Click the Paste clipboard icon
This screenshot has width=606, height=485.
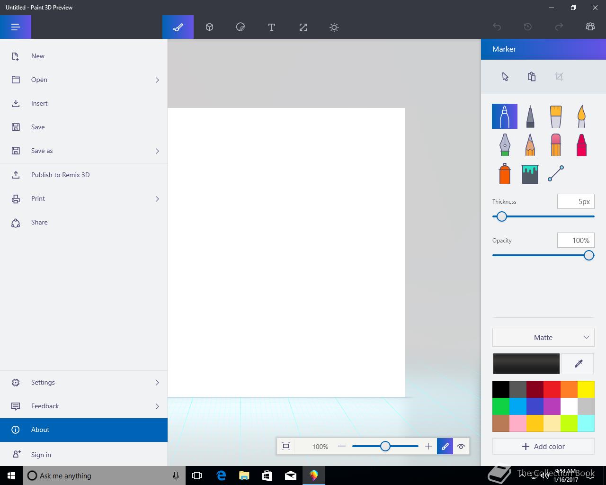pos(532,77)
